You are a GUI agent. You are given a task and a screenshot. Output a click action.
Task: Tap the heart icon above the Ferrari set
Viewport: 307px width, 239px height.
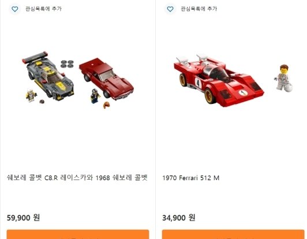pos(170,9)
